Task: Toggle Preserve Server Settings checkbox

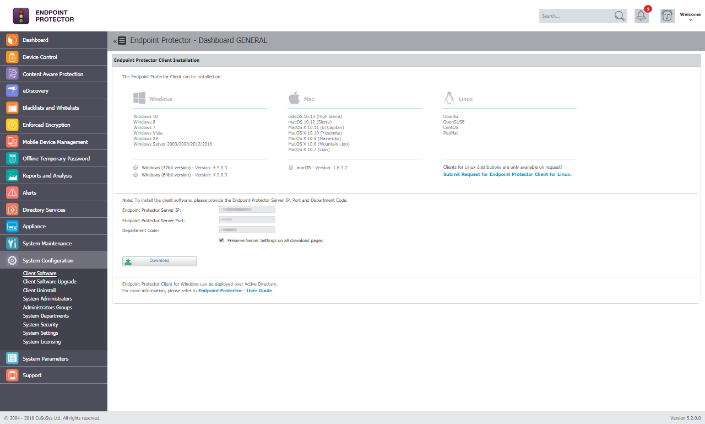Action: pyautogui.click(x=221, y=240)
